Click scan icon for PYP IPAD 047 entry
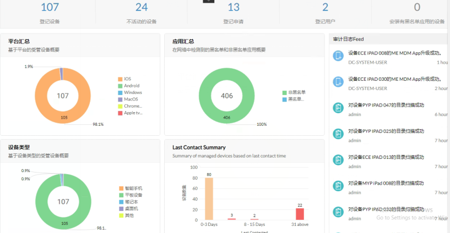Viewport: 450px width, 233px height. [338, 108]
